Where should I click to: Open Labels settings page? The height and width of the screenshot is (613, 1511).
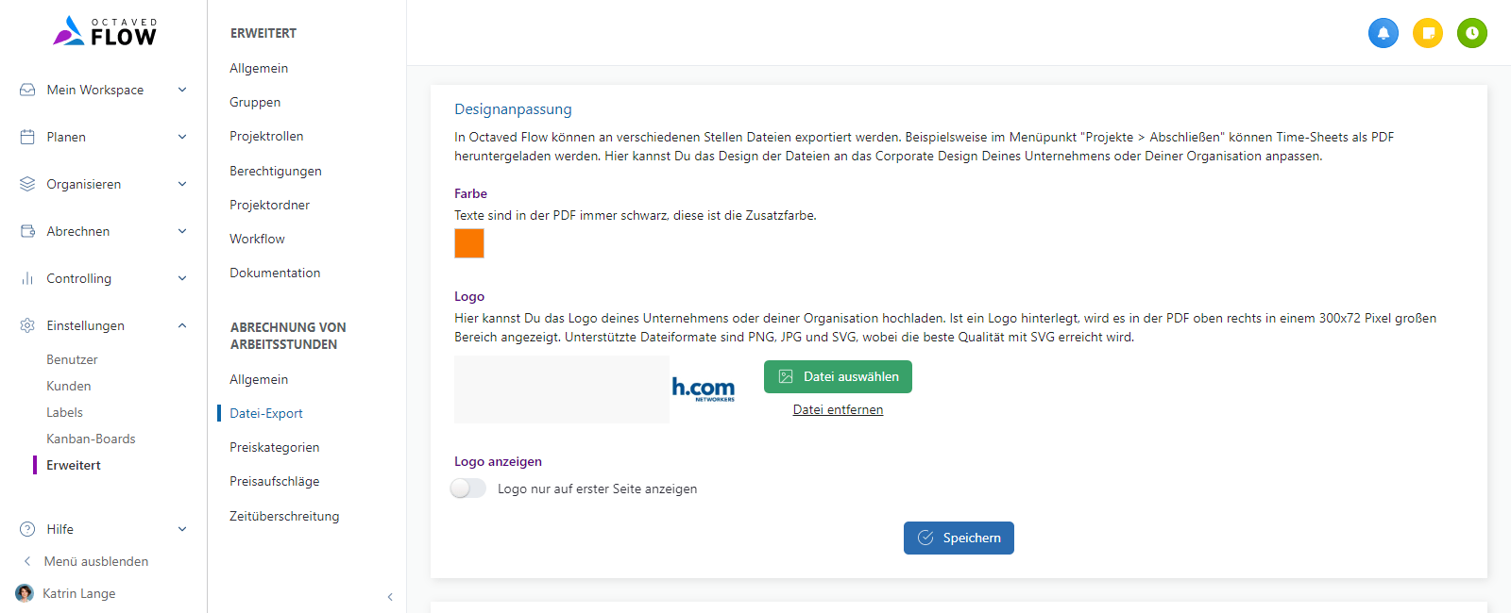coord(64,412)
